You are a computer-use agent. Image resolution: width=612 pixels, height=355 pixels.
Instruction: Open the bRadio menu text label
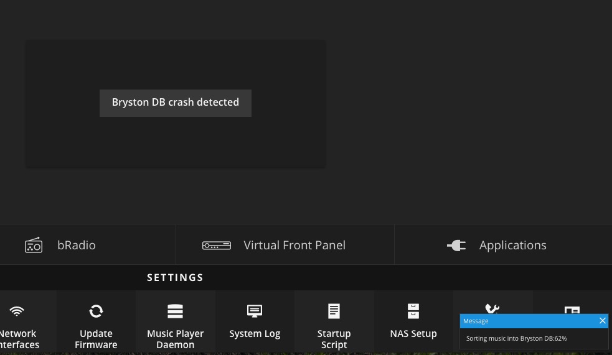pos(77,245)
